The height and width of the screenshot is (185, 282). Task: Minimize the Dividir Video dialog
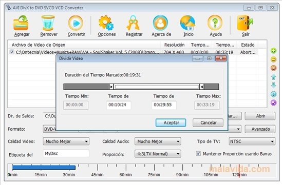[197, 58]
